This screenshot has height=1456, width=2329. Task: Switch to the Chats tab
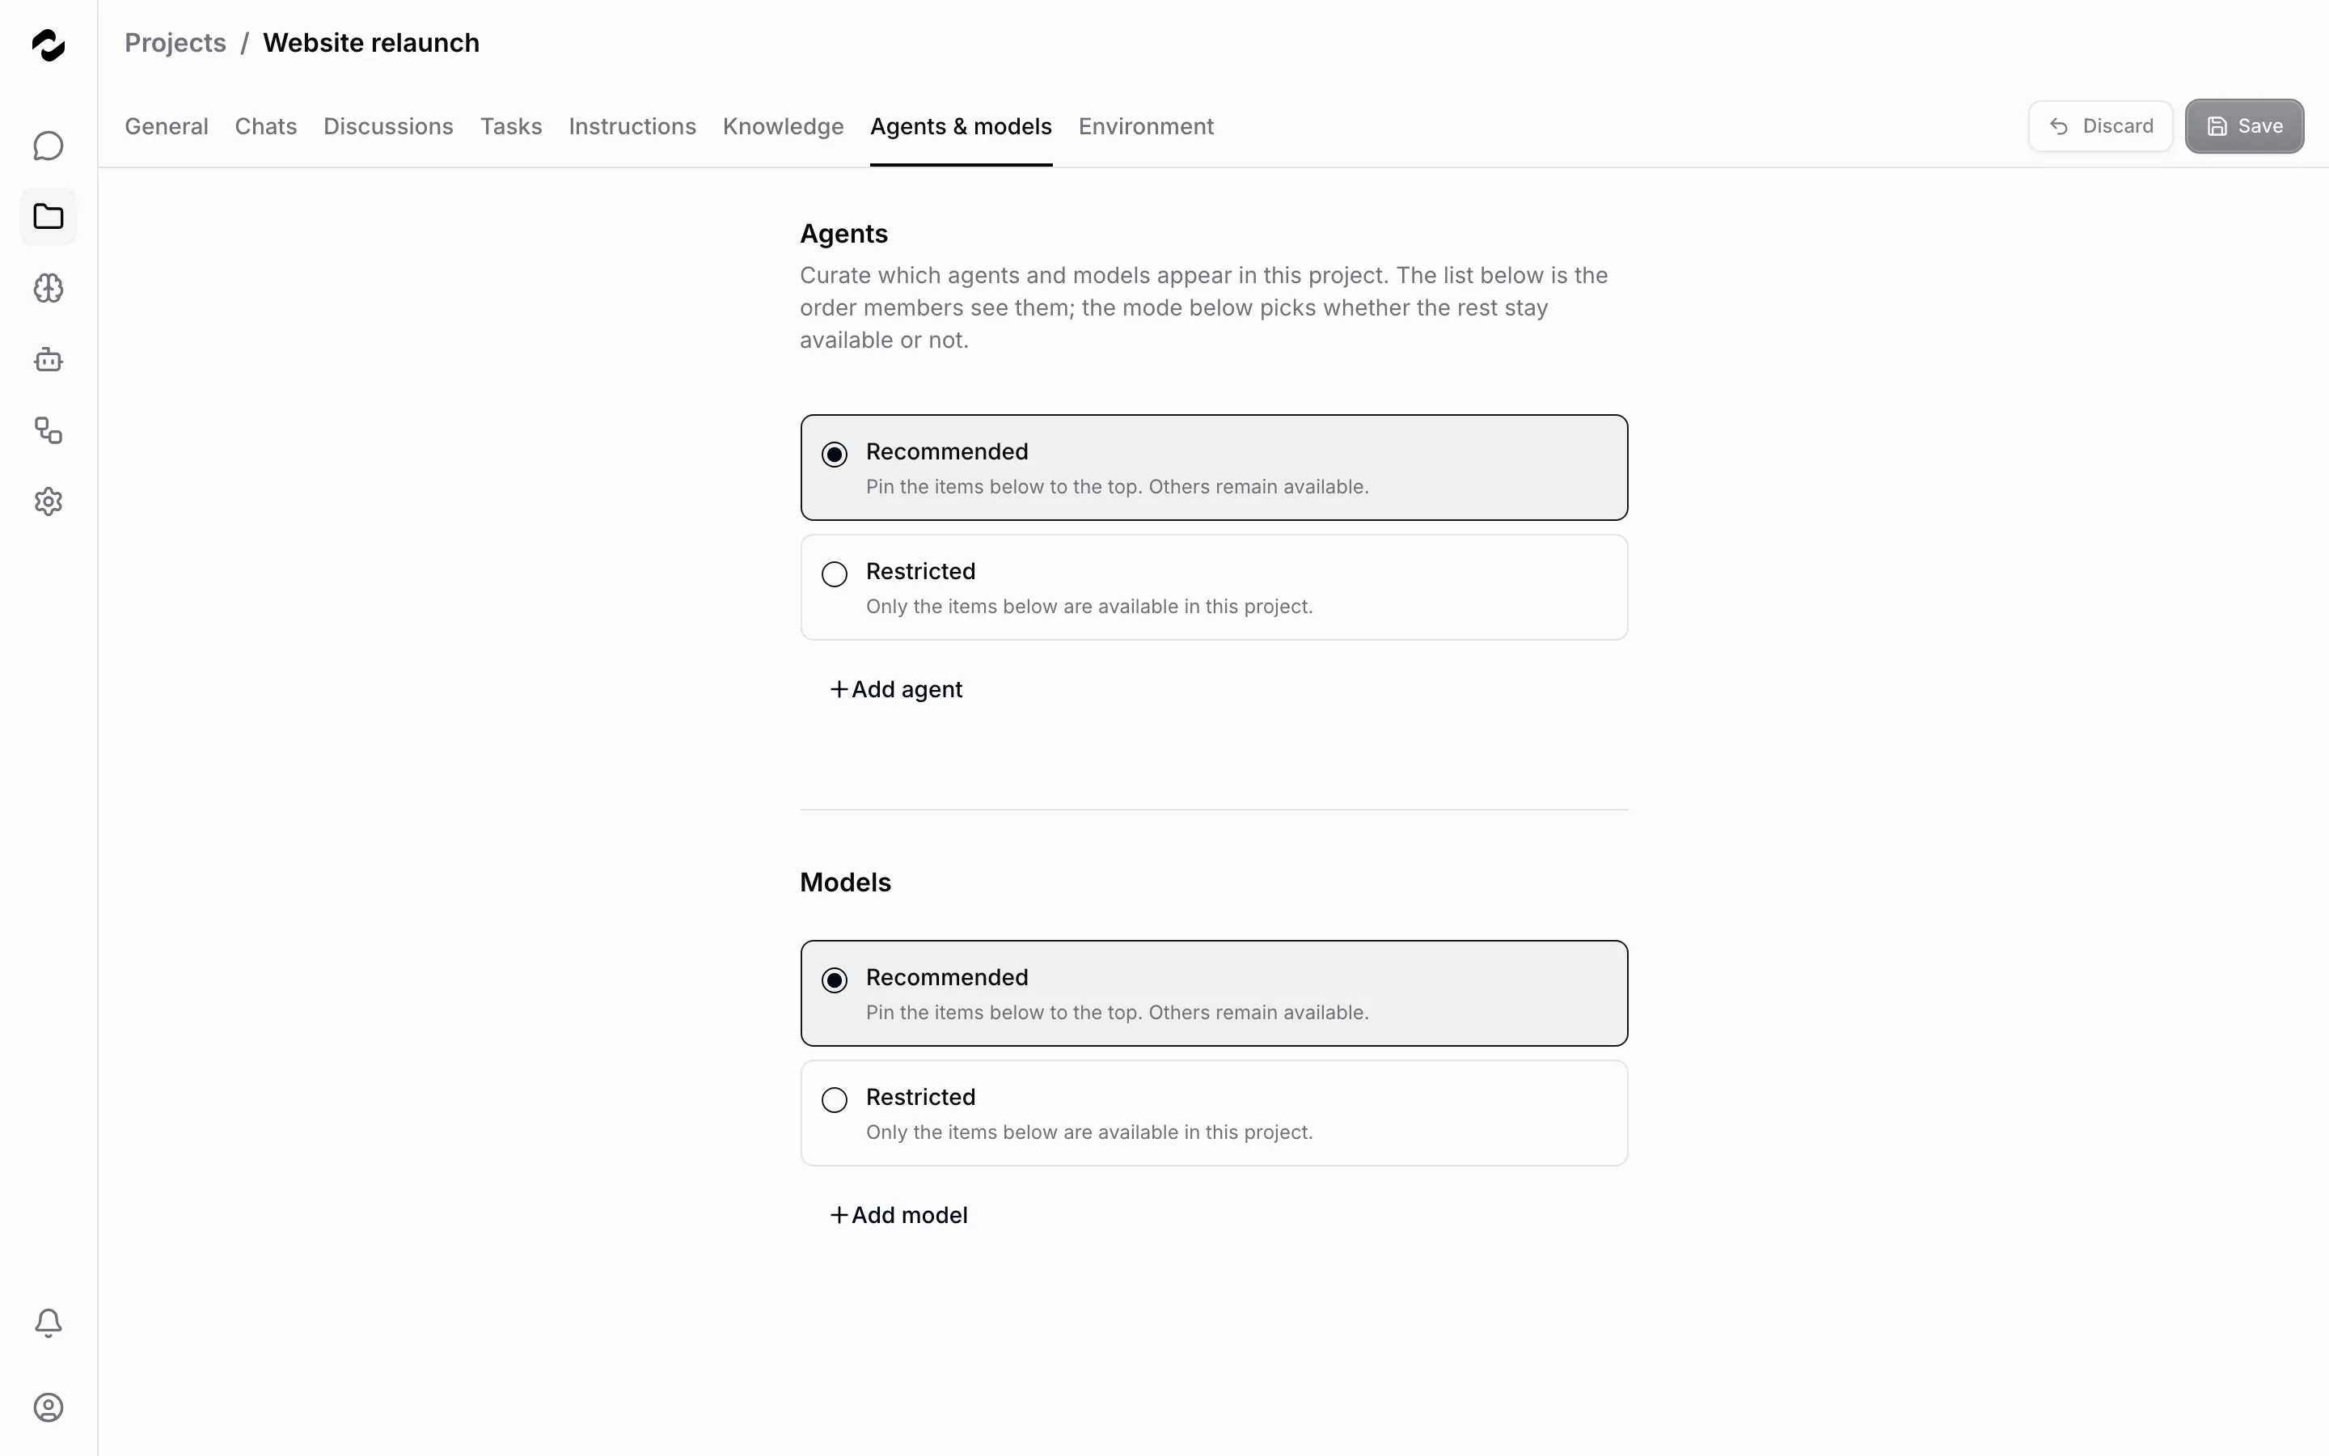pos(265,126)
